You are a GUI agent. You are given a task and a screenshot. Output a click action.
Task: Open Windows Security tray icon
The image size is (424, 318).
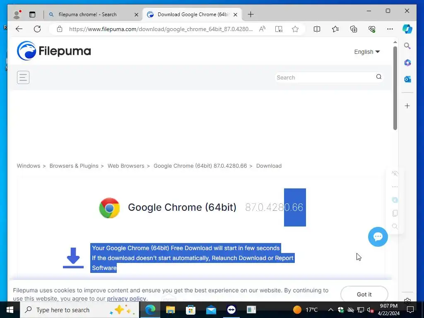(340, 310)
